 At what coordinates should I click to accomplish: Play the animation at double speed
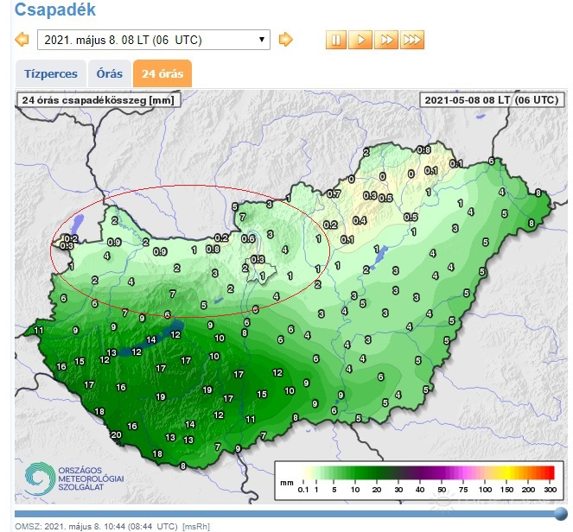point(386,40)
